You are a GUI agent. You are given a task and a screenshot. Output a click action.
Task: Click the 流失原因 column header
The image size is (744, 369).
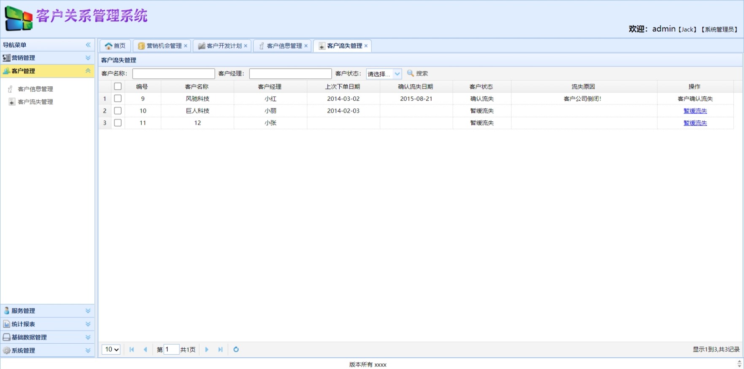click(584, 86)
